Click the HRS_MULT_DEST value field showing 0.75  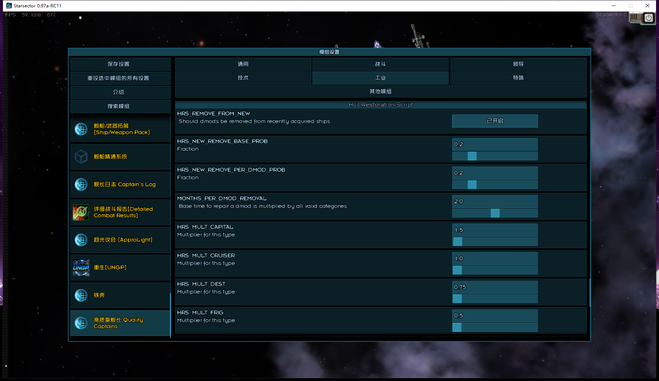pos(495,287)
